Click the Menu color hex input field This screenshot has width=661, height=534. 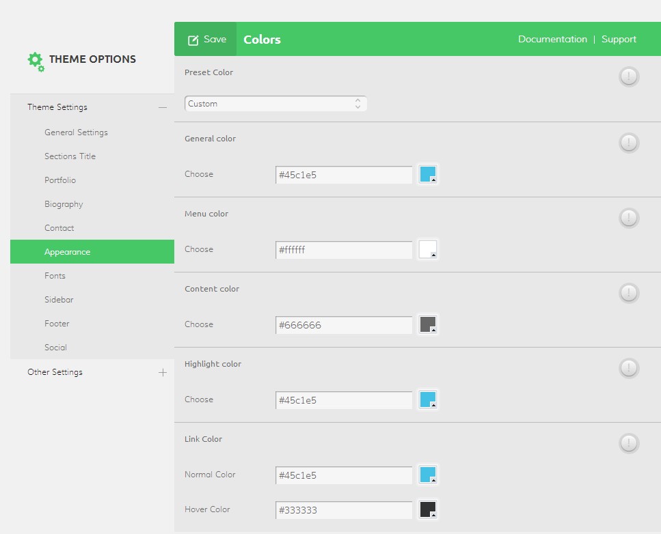pos(344,250)
